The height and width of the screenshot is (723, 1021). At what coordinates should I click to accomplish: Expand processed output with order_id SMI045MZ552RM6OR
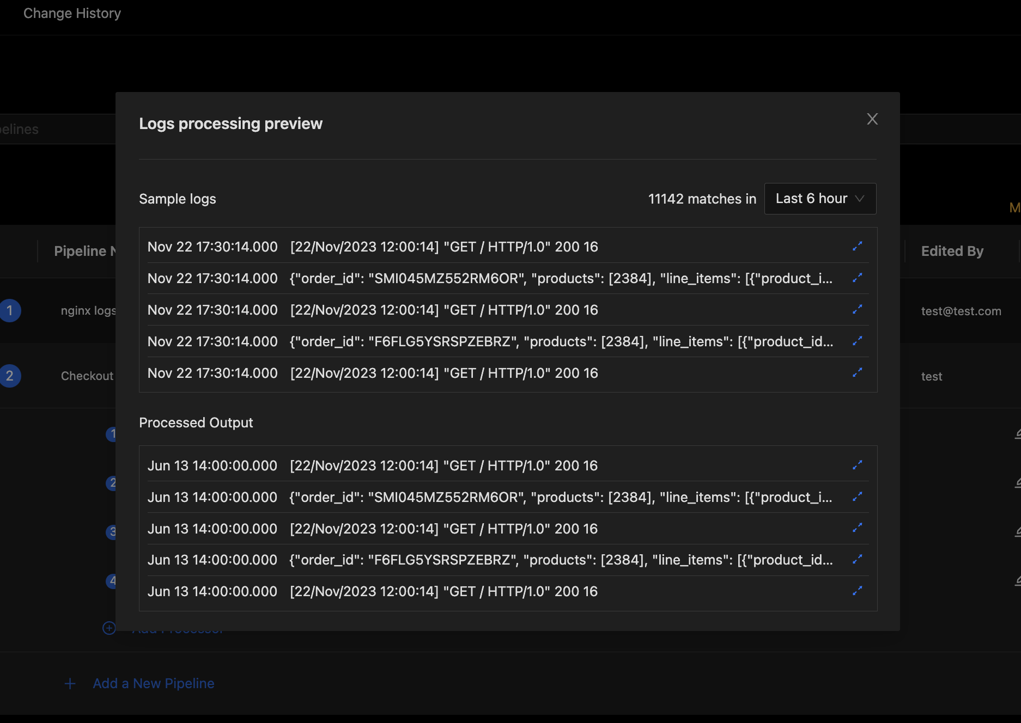pos(857,497)
